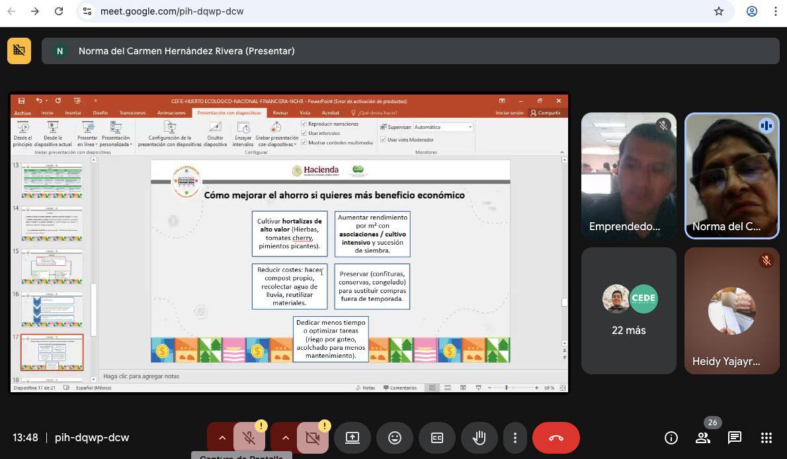787x459 pixels.
Task: Open more options three-dot menu in Meet toolbar
Action: [515, 438]
